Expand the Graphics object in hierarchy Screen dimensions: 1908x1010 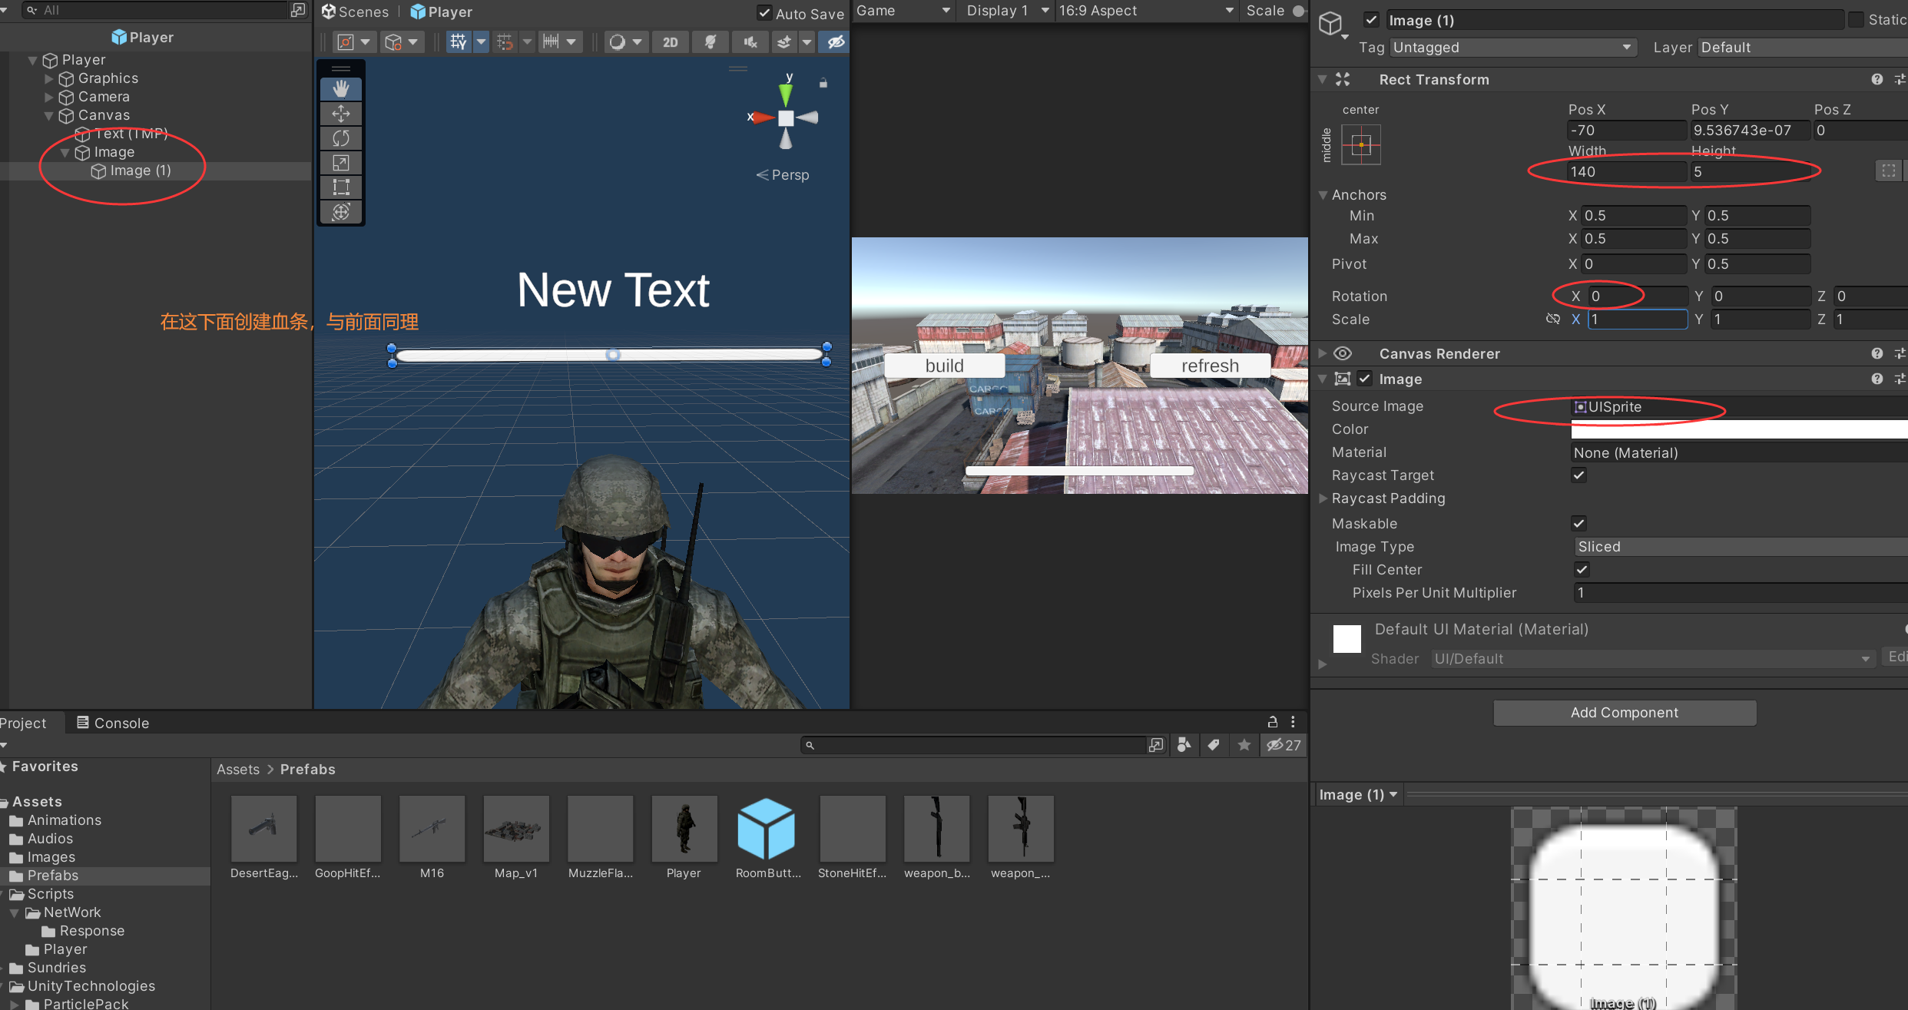coord(49,78)
